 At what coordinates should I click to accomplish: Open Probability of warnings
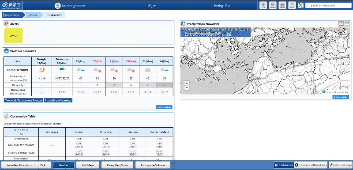[58, 100]
